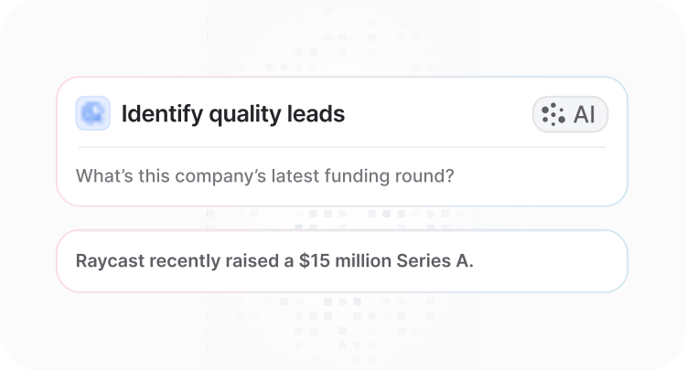Image resolution: width=686 pixels, height=370 pixels.
Task: Click the "AI" label text
Action: 584,114
